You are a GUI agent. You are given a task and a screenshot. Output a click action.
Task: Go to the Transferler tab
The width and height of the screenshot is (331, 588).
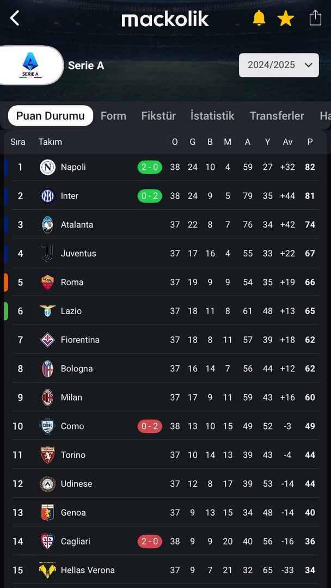coord(277,116)
